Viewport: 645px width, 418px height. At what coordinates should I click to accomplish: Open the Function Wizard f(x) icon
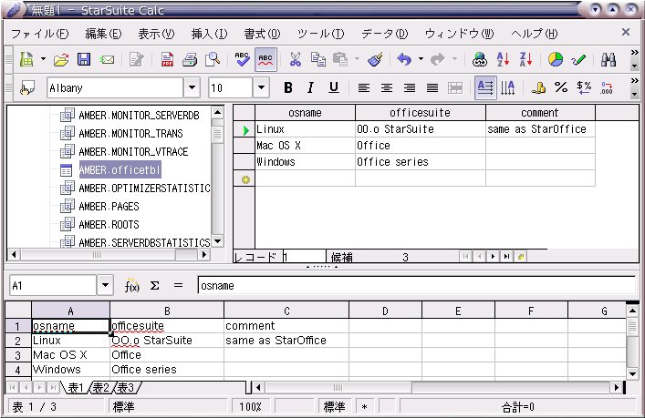(x=132, y=286)
